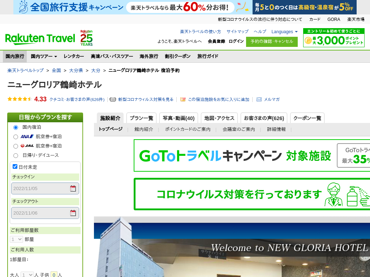Open the 写真・動画(40) tab
Viewport: 370px width, 277px height.
178,118
